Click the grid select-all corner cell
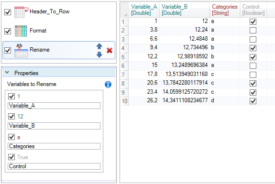 pos(125,10)
